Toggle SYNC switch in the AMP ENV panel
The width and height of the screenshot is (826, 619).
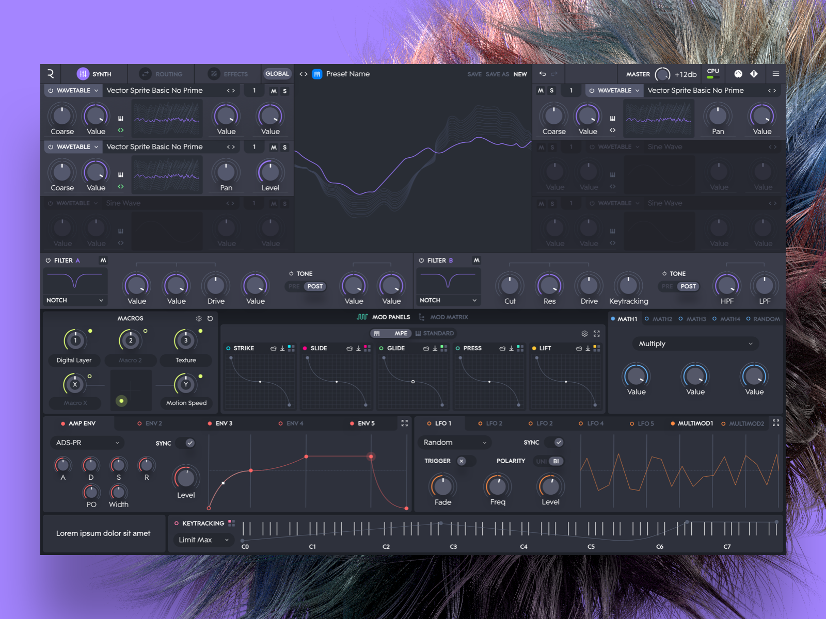tap(185, 443)
